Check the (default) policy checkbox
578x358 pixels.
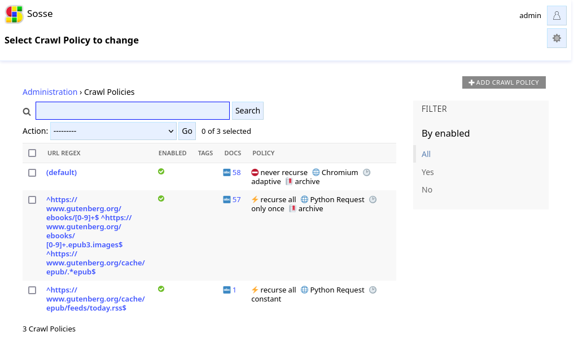(x=32, y=173)
